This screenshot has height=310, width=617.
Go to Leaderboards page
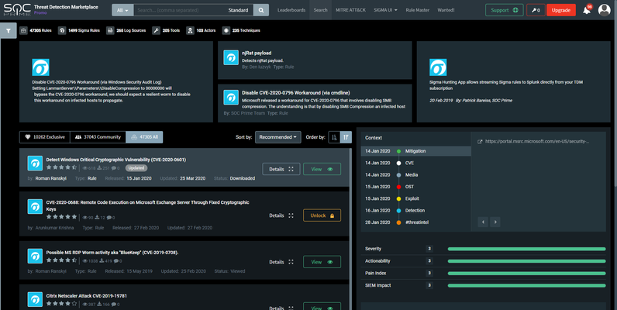291,10
